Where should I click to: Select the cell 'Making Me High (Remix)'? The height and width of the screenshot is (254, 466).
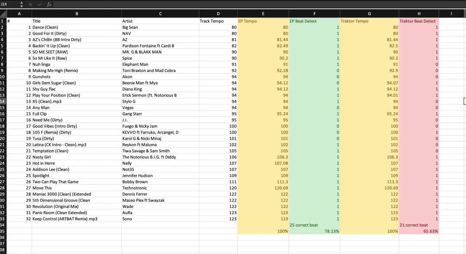coord(77,70)
